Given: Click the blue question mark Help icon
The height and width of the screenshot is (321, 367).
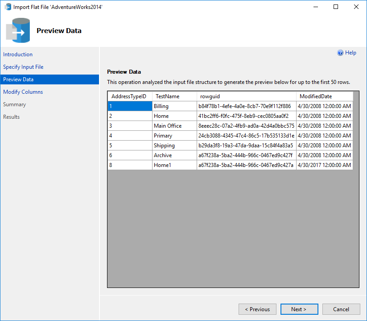Looking at the screenshot, I should coord(340,53).
